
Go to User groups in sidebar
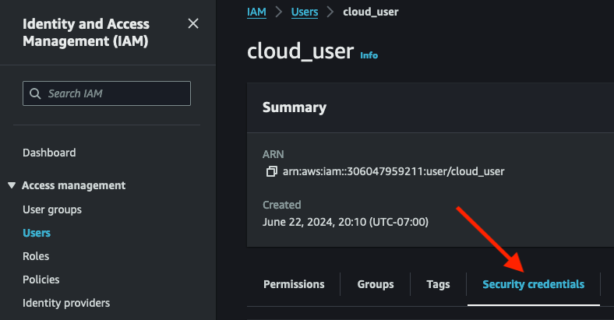point(52,209)
